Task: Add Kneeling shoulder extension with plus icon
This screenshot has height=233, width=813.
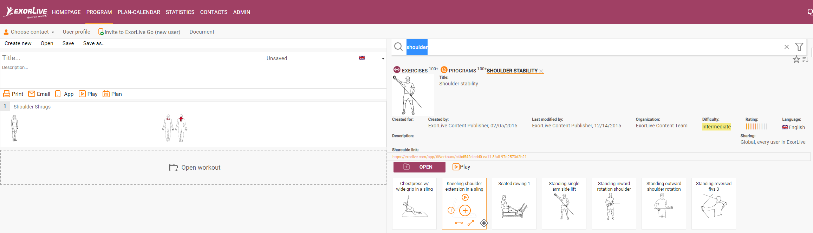Action: pos(465,210)
